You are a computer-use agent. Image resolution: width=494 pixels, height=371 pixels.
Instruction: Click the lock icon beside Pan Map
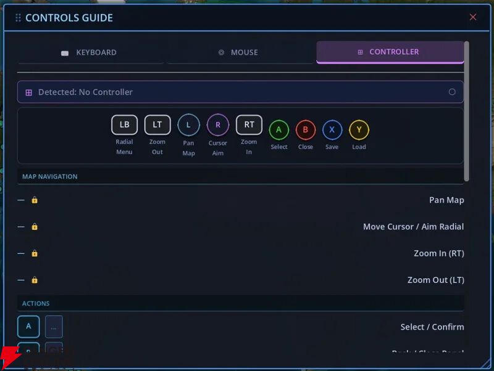[35, 200]
